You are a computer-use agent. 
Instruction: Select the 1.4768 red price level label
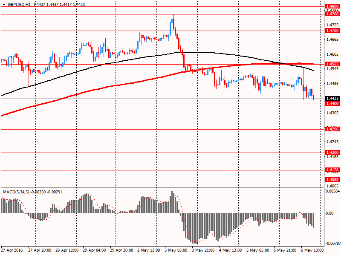click(332, 14)
